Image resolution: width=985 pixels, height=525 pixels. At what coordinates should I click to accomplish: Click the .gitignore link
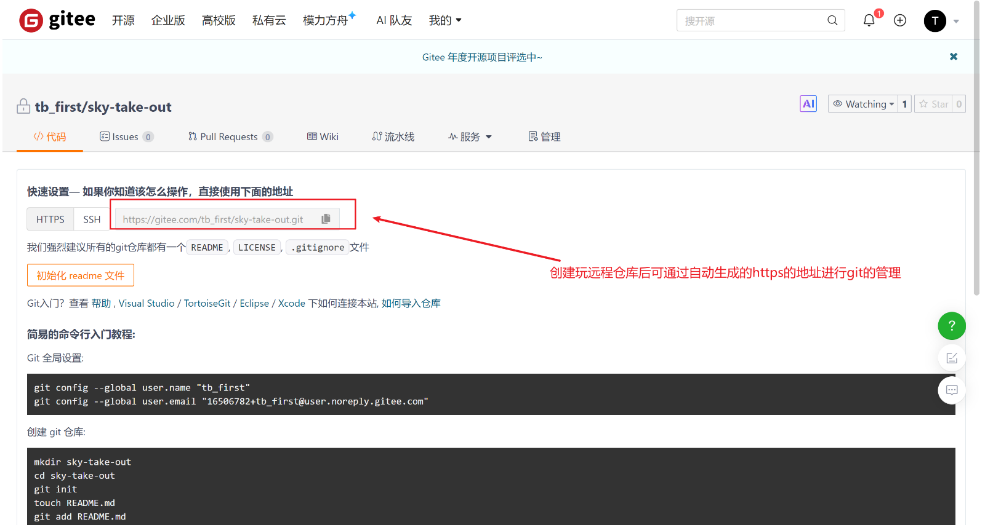click(317, 247)
